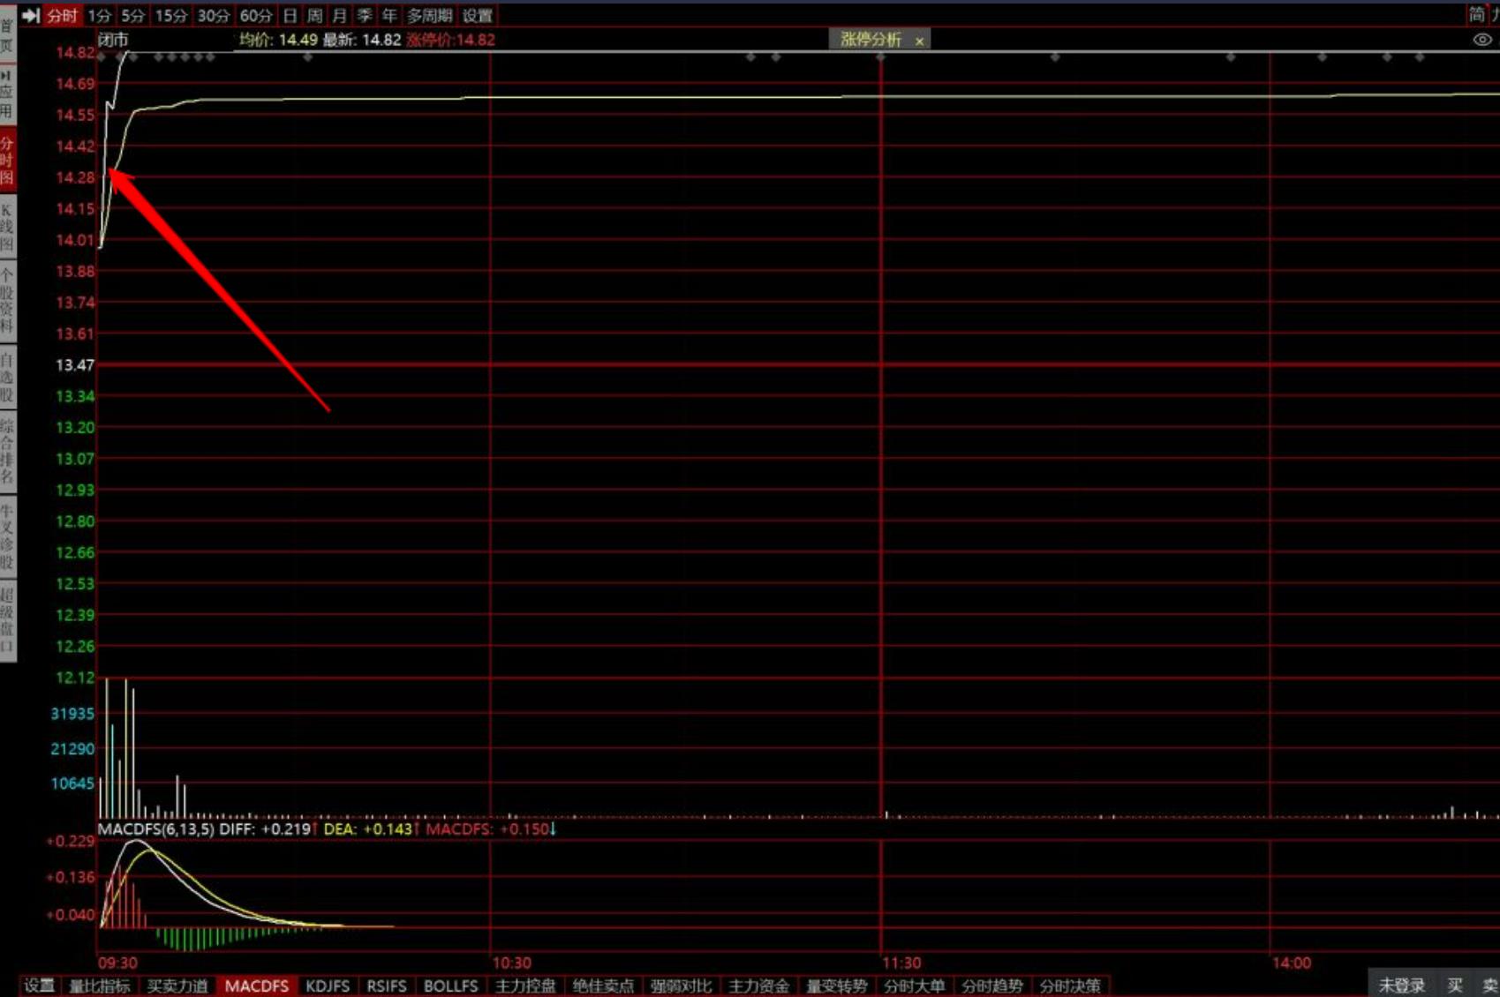The width and height of the screenshot is (1500, 997).
Task: Open 自选股 in the left sidebar
Action: pyautogui.click(x=7, y=377)
